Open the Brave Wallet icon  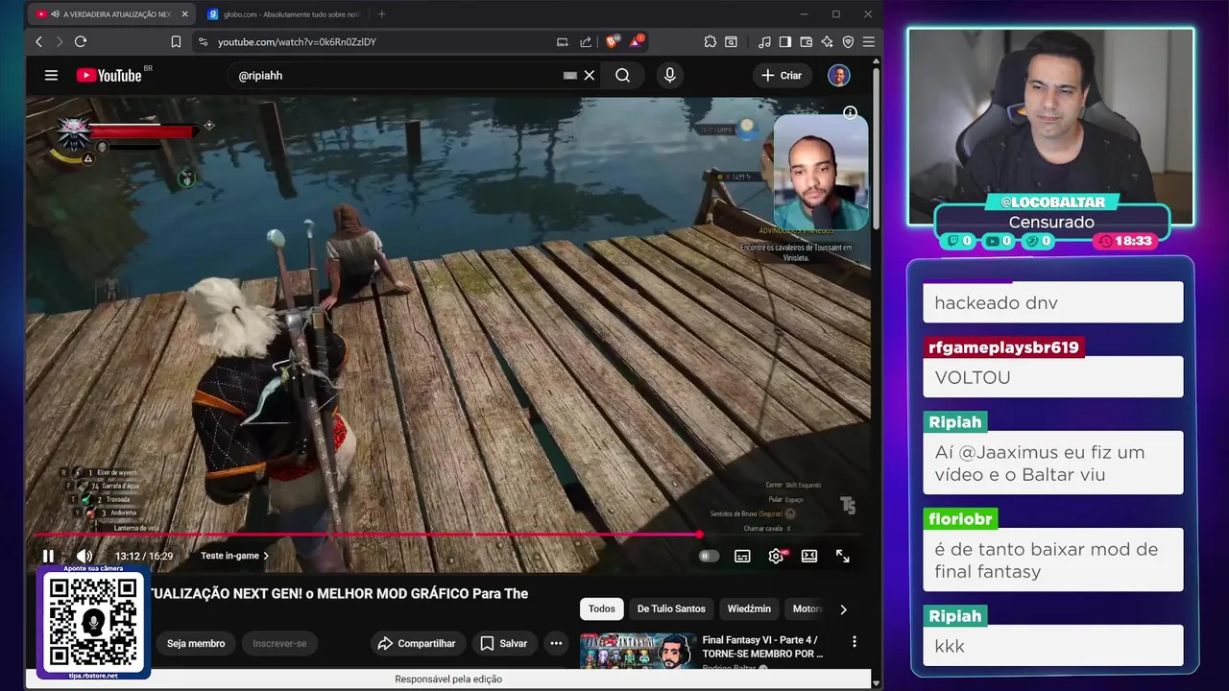pos(807,41)
